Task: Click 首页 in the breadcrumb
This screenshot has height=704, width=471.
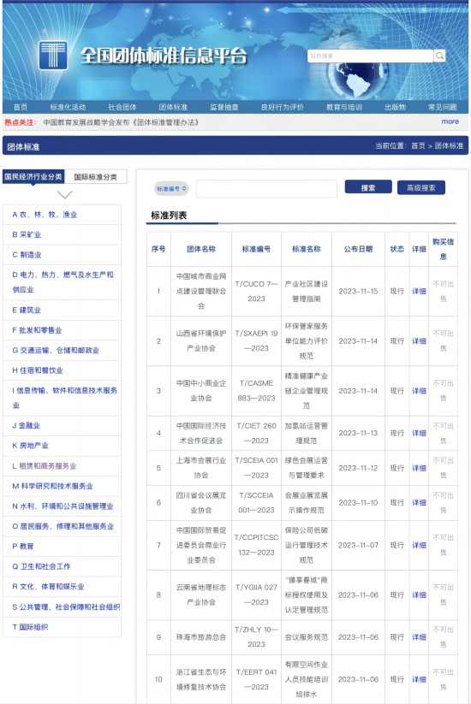Action: click(x=418, y=146)
